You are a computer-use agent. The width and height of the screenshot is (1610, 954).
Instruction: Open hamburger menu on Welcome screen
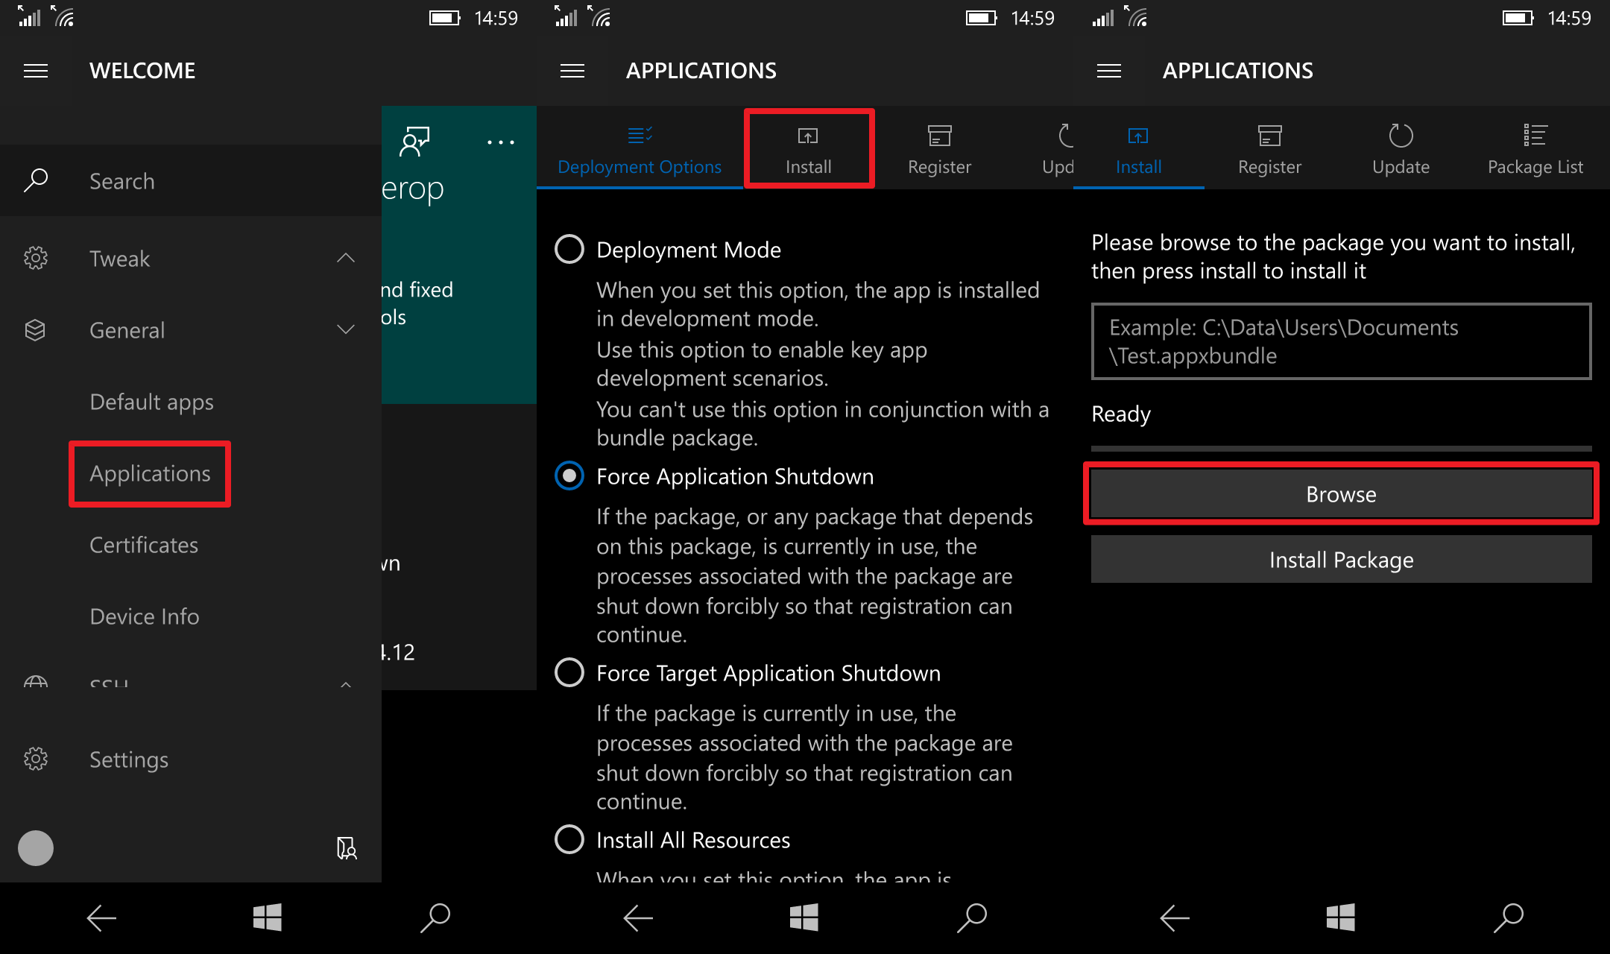[36, 71]
